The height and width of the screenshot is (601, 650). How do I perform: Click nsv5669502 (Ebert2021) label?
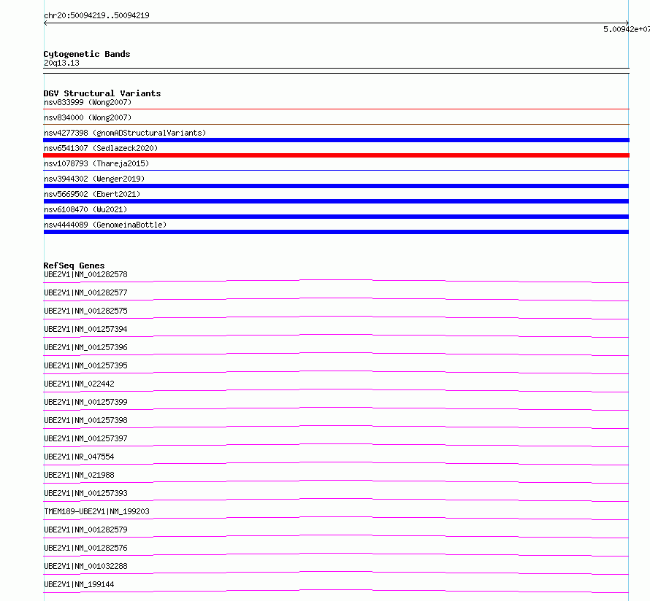tap(92, 194)
